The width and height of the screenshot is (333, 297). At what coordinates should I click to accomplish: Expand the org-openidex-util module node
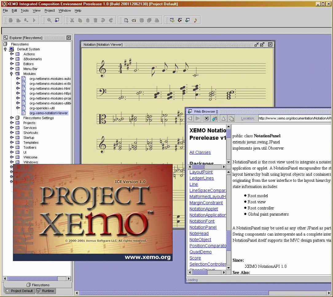point(18,108)
